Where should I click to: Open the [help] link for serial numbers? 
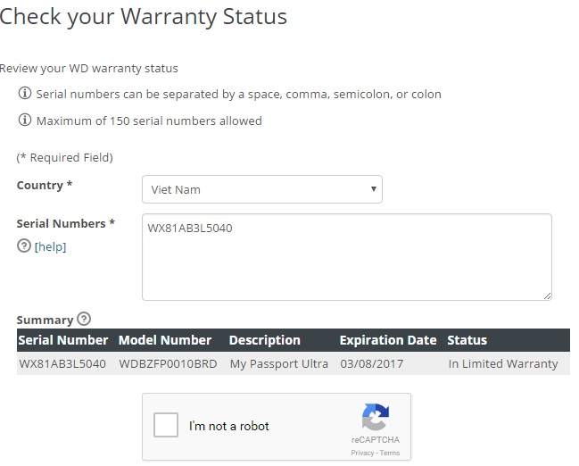coord(50,246)
